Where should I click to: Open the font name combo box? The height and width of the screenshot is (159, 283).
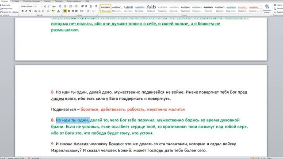[27, 7]
